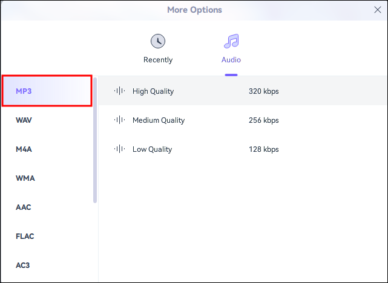This screenshot has width=388, height=283.
Task: Click the waveform icon beside Low Quality
Action: click(x=119, y=149)
